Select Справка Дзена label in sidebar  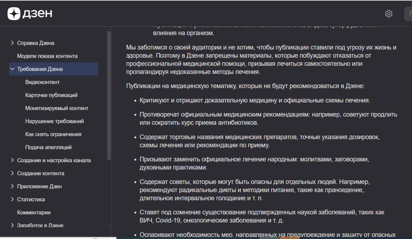coord(36,43)
